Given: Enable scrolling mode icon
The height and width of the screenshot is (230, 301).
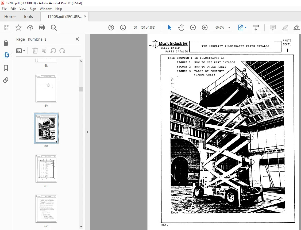Looking at the screenshot, I should [256, 28].
